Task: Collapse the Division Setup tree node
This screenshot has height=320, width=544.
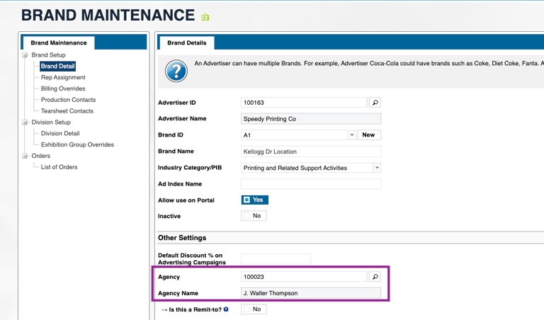Action: point(25,122)
